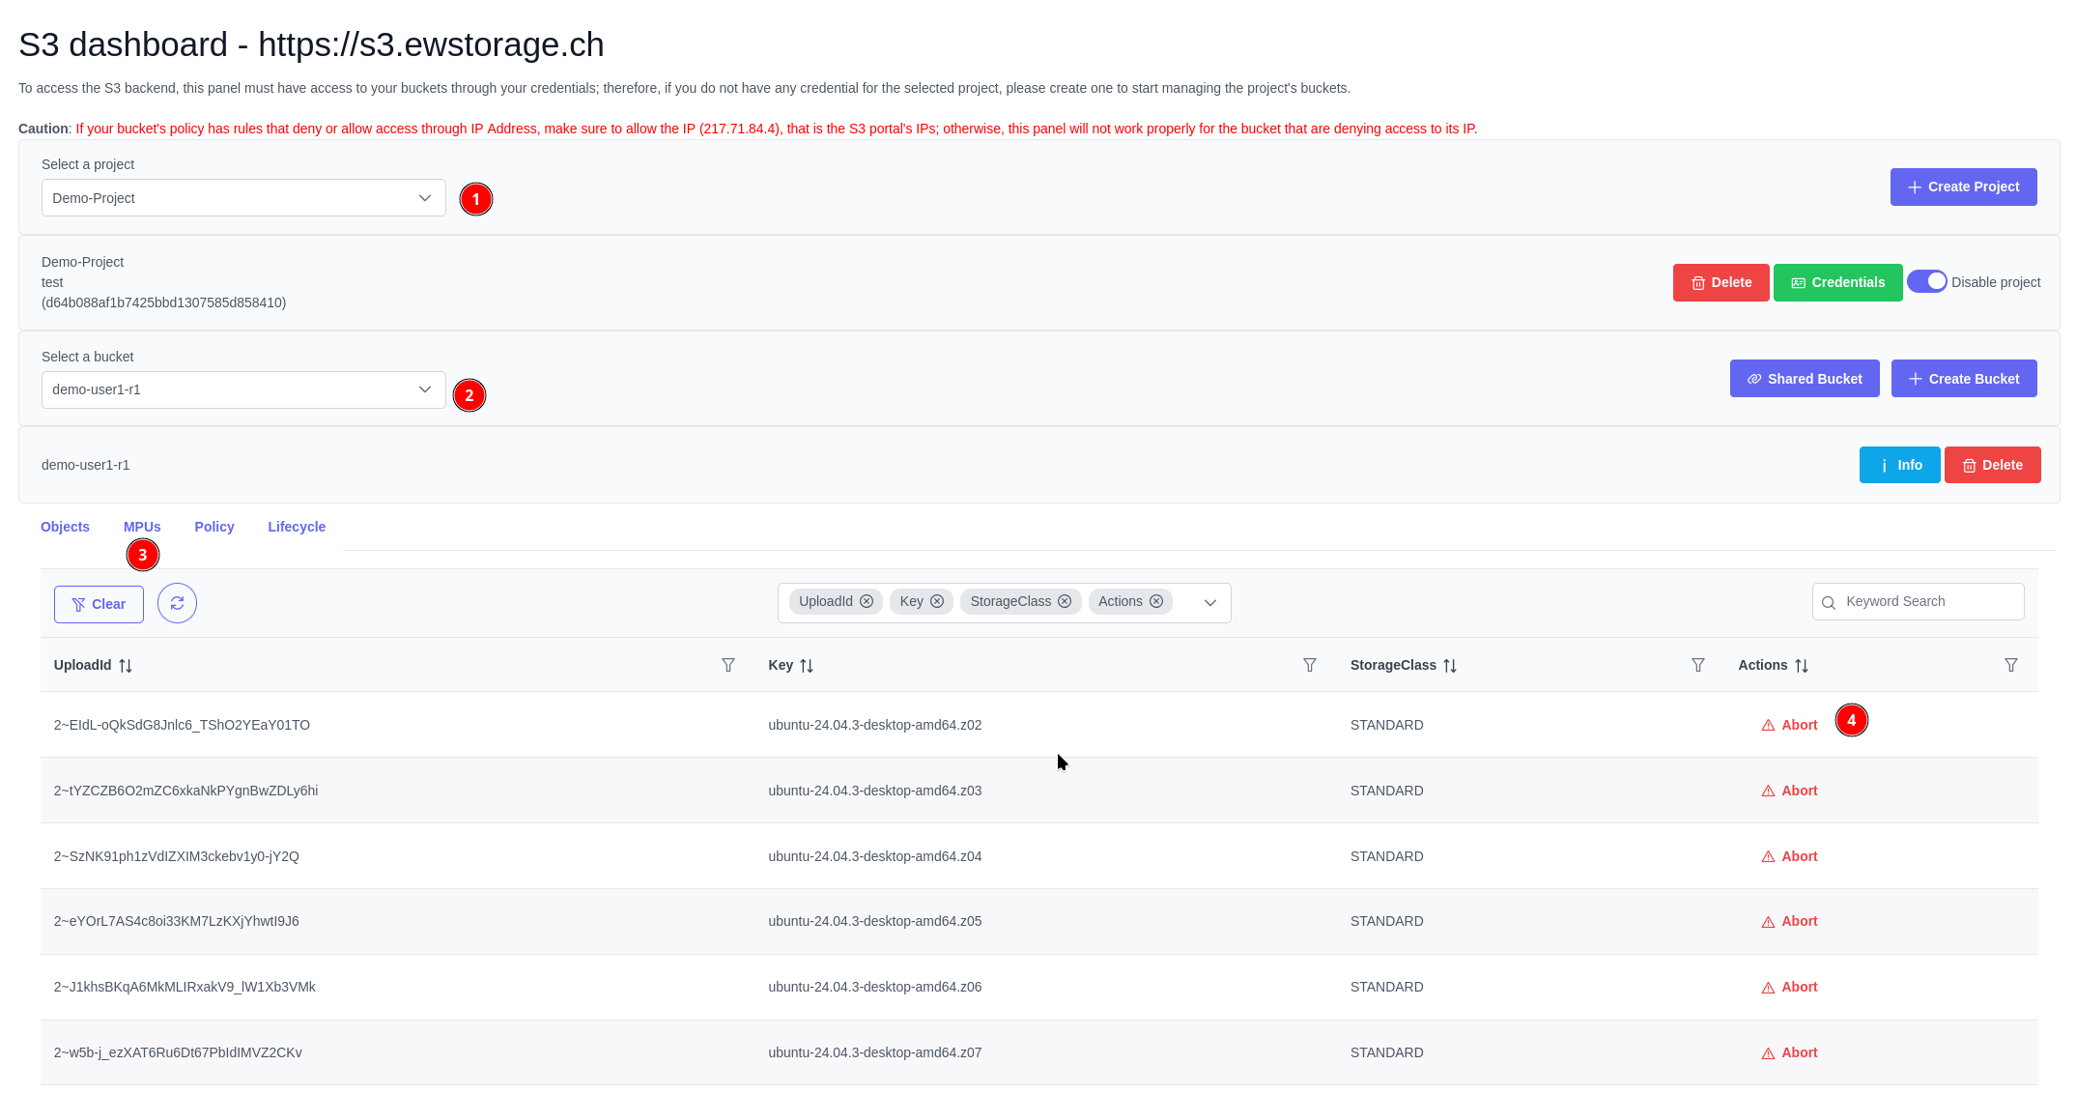This screenshot has height=1094, width=2076.
Task: Click the UploadId column filter icon
Action: click(x=728, y=665)
